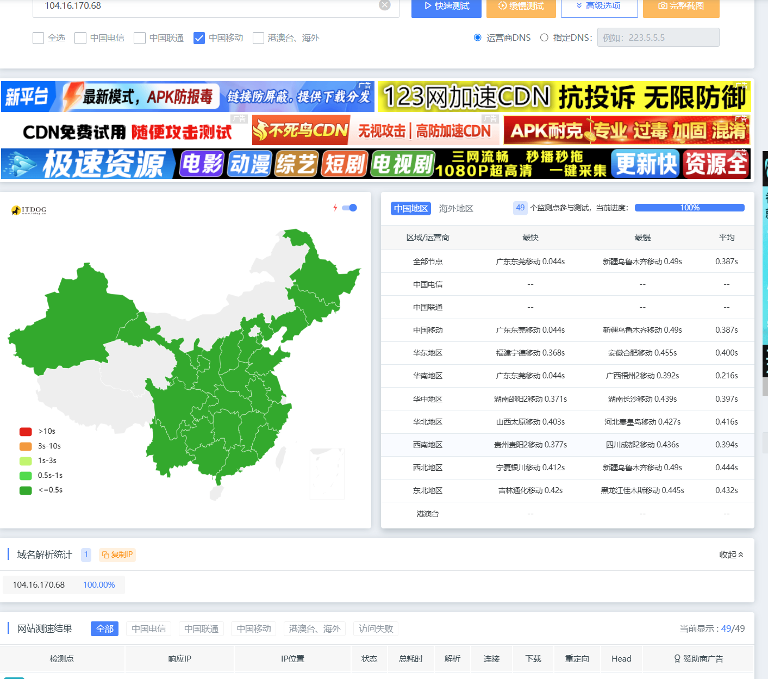Image resolution: width=768 pixels, height=679 pixels.
Task: Click the red >10s legend swatch
Action: [x=26, y=432]
